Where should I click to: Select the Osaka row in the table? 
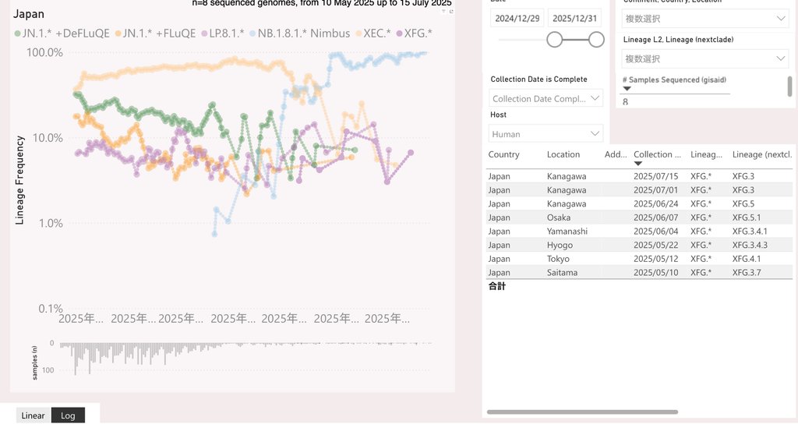(x=558, y=217)
